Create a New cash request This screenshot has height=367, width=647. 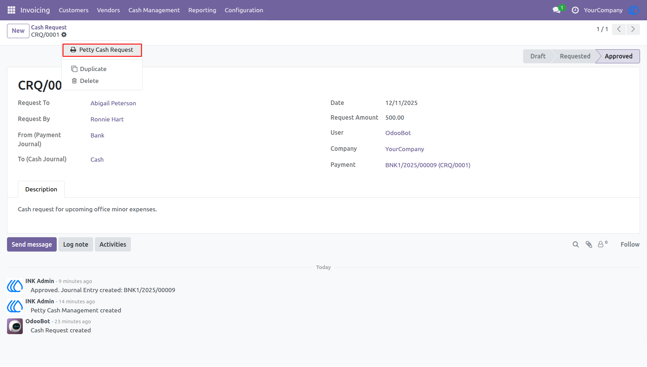coord(18,31)
